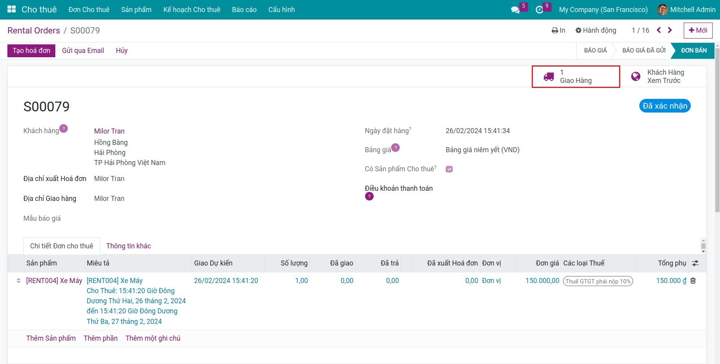
Task: Open the conversations chat icon
Action: (x=515, y=10)
